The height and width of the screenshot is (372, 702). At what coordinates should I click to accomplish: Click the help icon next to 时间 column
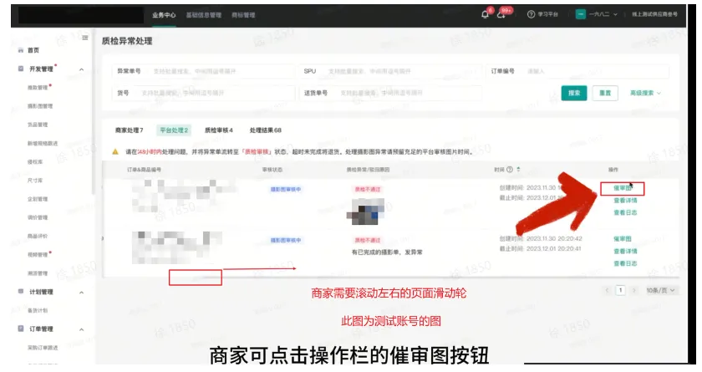pos(510,170)
